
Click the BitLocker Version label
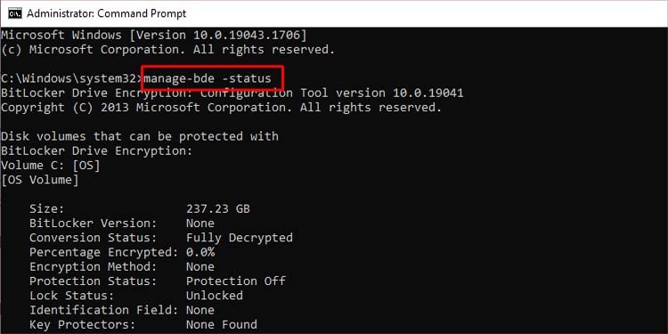click(x=93, y=224)
